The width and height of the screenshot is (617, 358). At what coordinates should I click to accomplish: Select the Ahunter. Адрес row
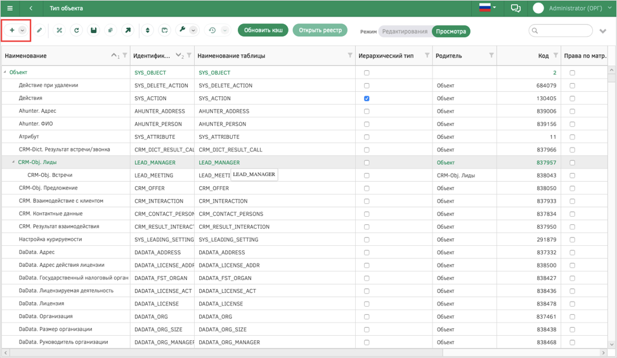pyautogui.click(x=304, y=112)
